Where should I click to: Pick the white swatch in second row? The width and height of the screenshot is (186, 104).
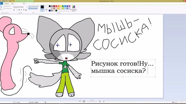[x=50, y=8]
